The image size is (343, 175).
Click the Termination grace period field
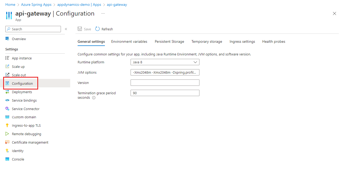point(165,93)
